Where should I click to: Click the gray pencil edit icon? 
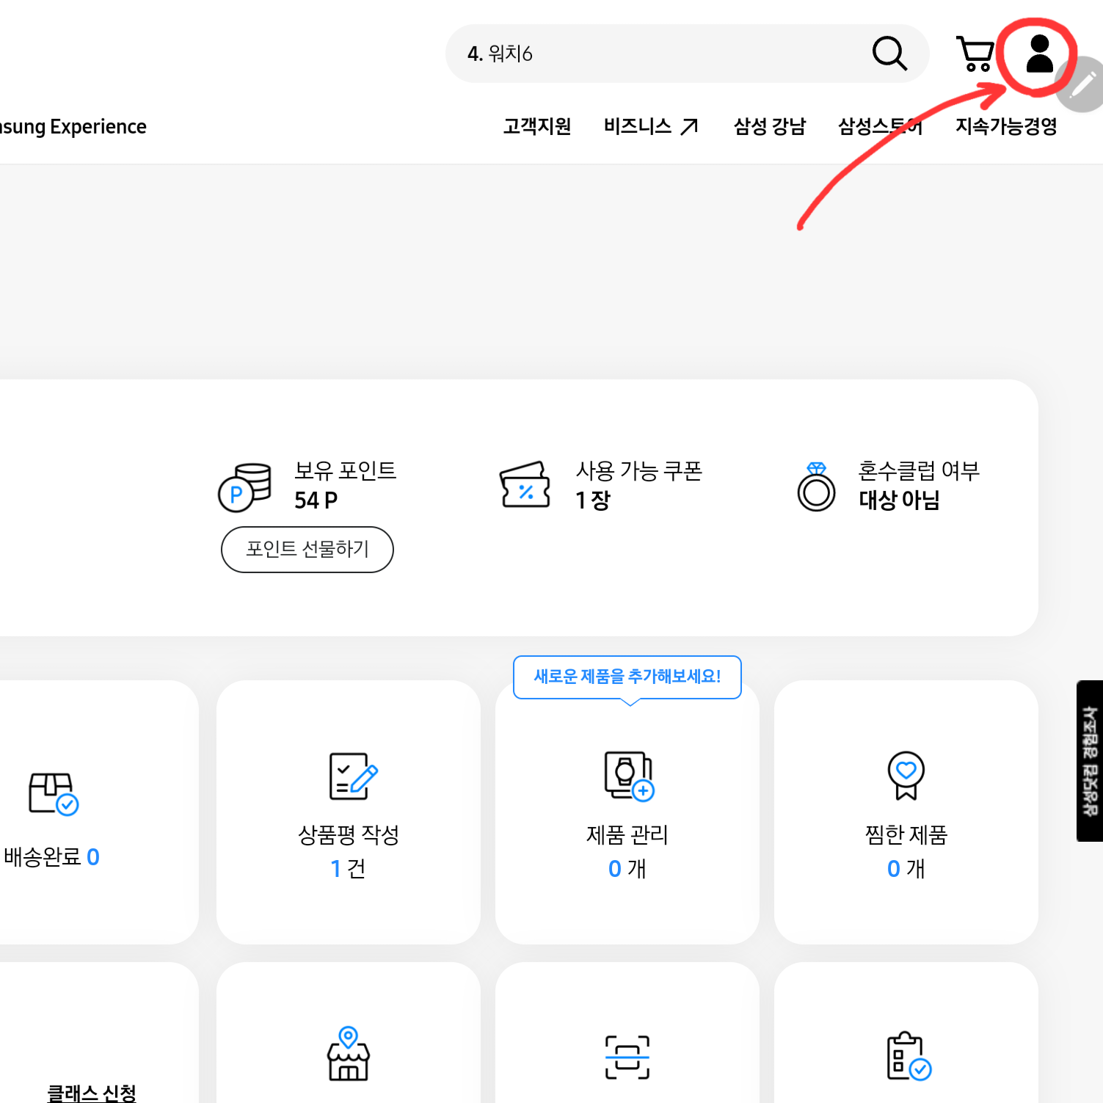1082,85
